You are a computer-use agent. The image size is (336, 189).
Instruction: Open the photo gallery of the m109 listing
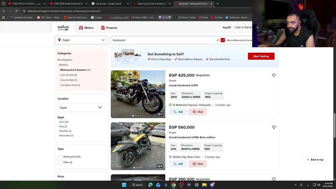(x=160, y=114)
